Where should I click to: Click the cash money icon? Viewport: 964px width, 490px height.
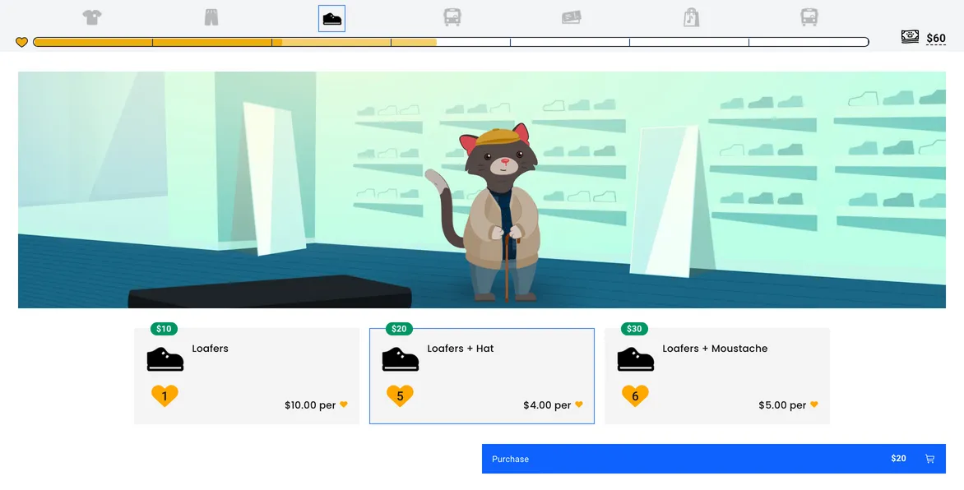pyautogui.click(x=910, y=36)
